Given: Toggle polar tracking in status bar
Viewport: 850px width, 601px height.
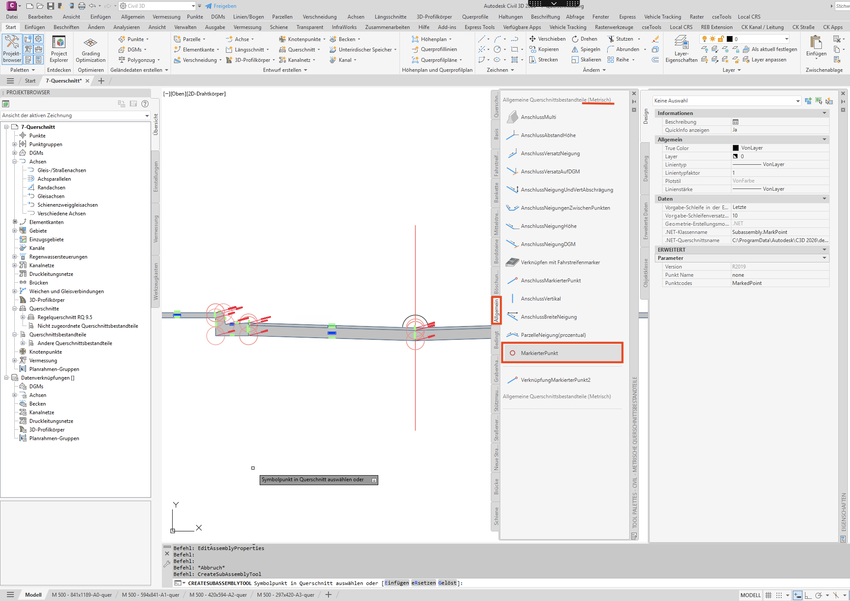Looking at the screenshot, I should 818,595.
